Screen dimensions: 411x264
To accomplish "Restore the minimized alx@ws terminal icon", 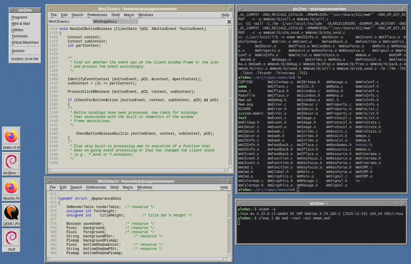I will 11,162.
